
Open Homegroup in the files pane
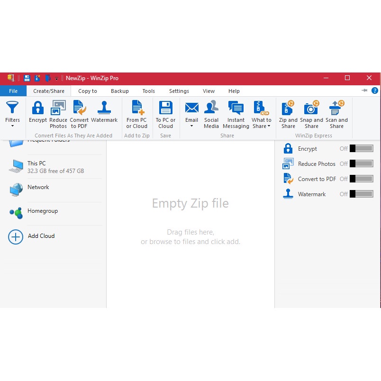(x=54, y=213)
